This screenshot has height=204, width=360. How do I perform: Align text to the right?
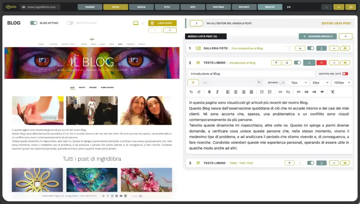(x=244, y=92)
